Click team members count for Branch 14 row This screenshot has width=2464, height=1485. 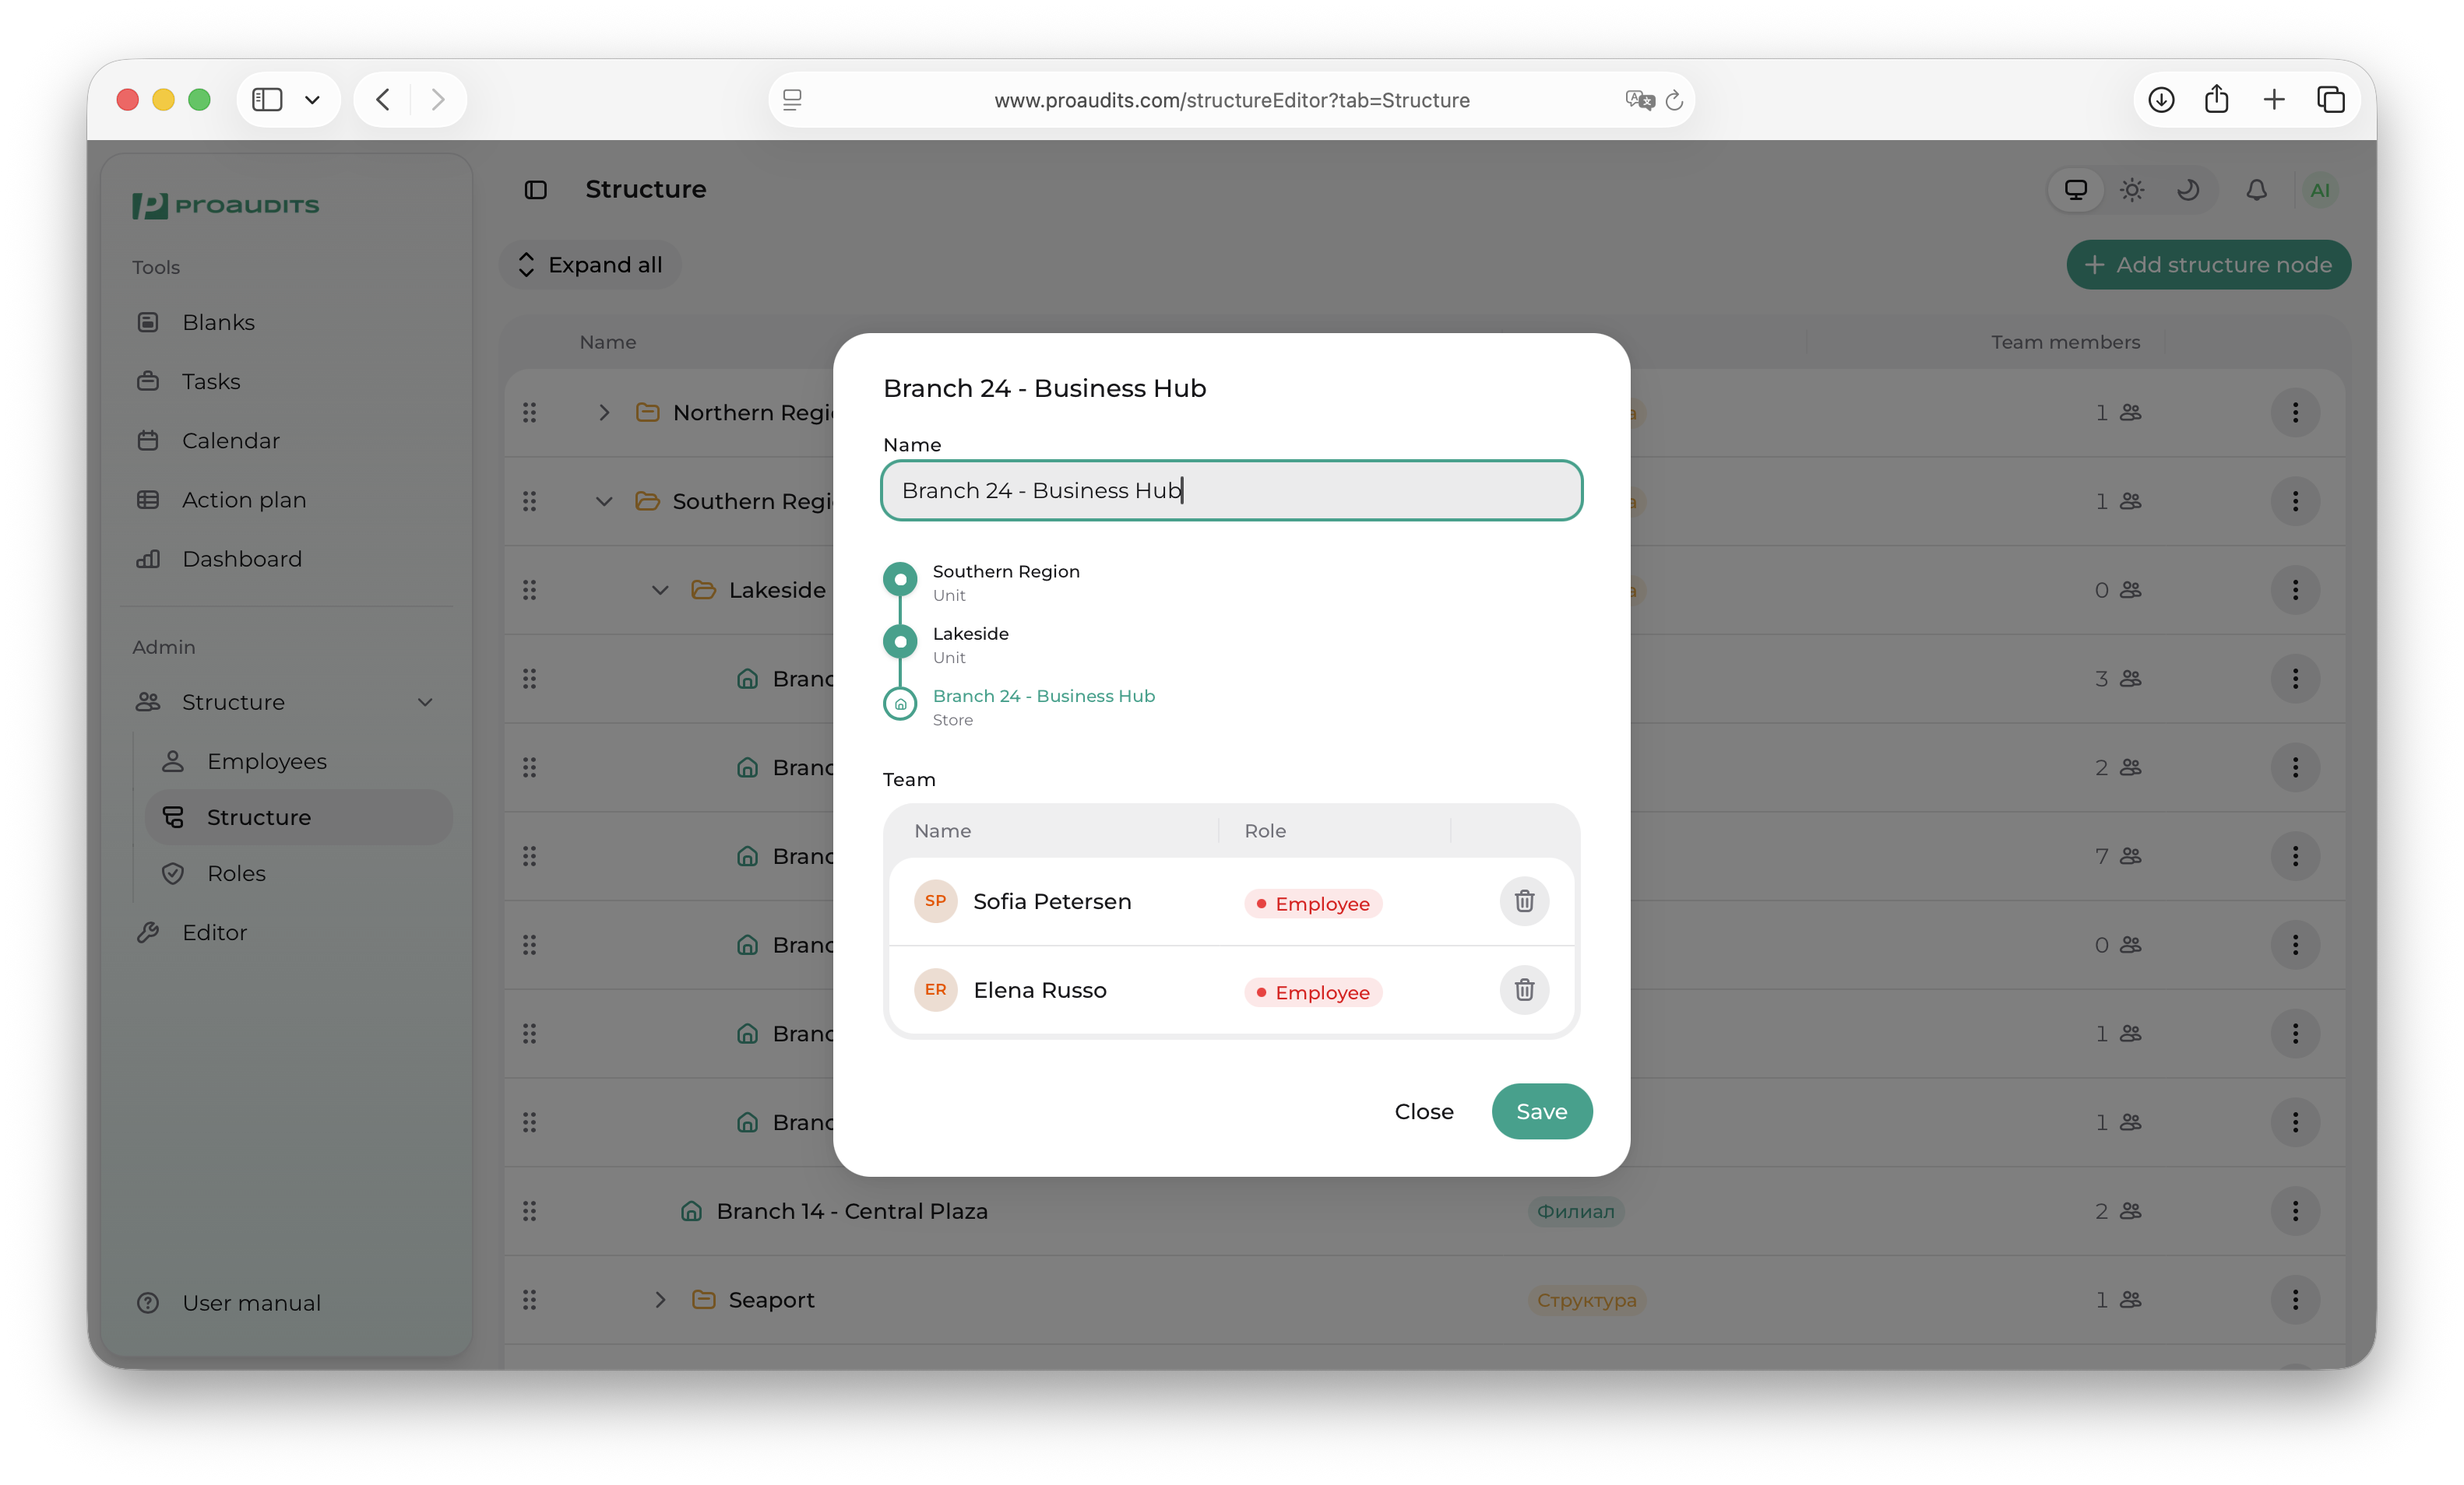2117,1211
